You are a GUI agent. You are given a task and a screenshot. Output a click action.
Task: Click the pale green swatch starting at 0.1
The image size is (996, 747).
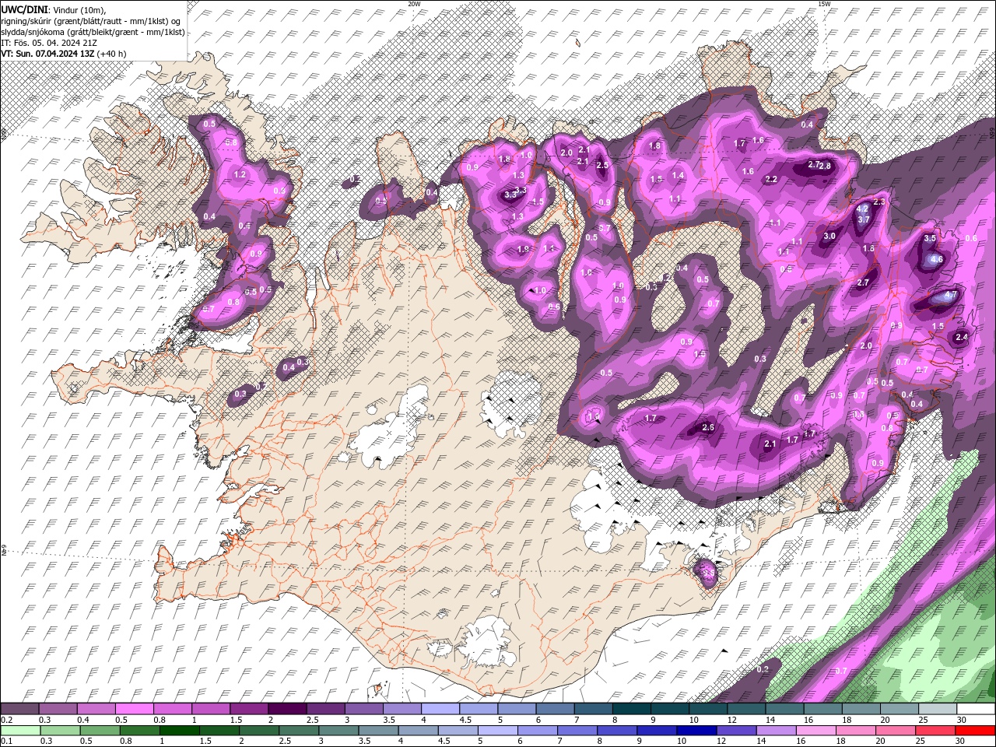click(x=20, y=731)
